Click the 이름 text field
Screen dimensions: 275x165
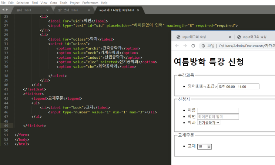[218, 111]
